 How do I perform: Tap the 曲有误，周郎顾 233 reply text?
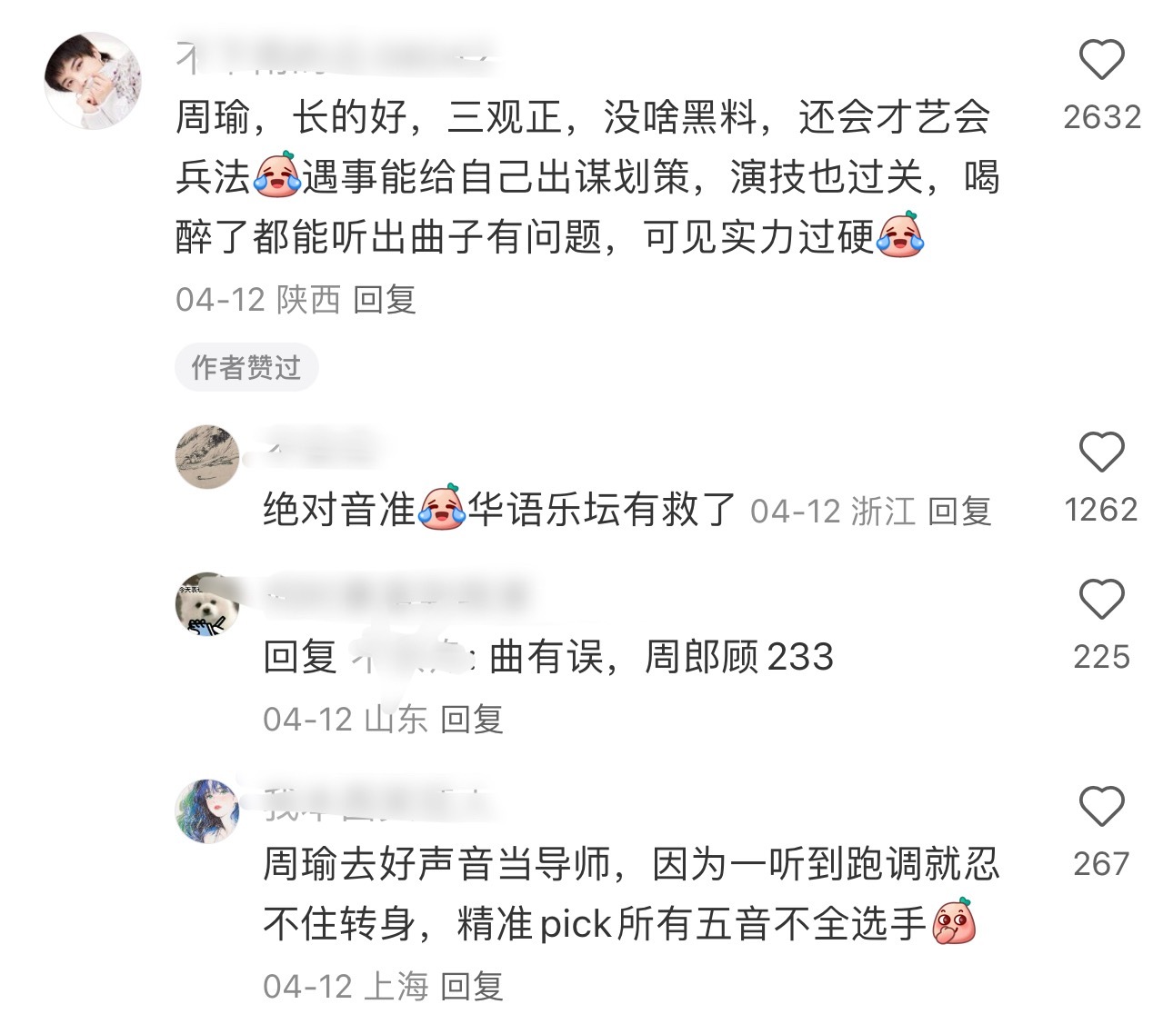click(x=661, y=656)
